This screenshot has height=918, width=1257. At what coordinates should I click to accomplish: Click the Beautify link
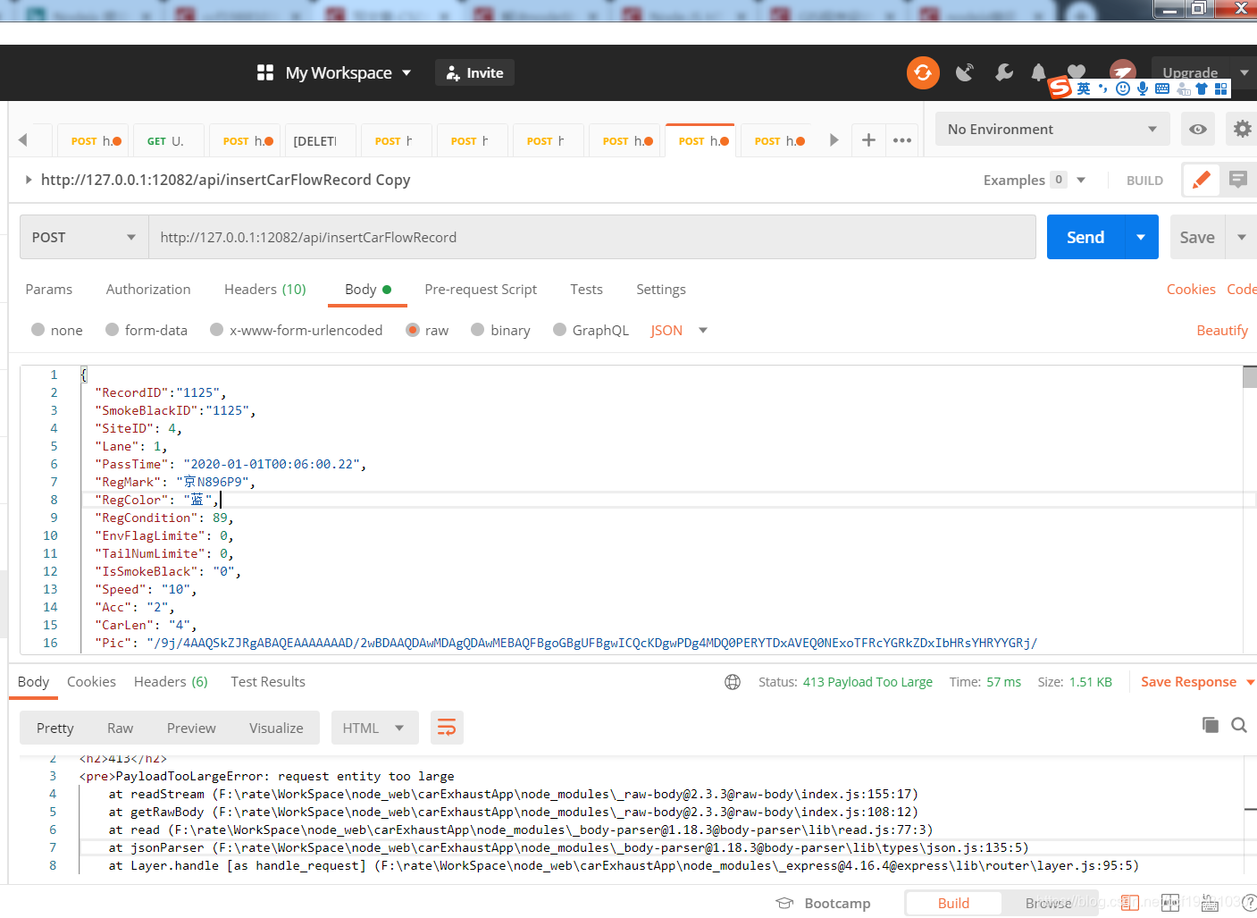pos(1222,330)
